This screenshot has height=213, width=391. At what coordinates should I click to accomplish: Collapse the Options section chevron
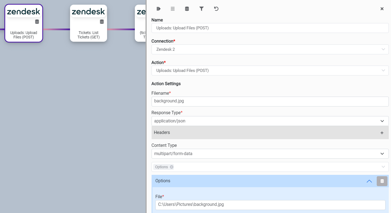coord(369,181)
